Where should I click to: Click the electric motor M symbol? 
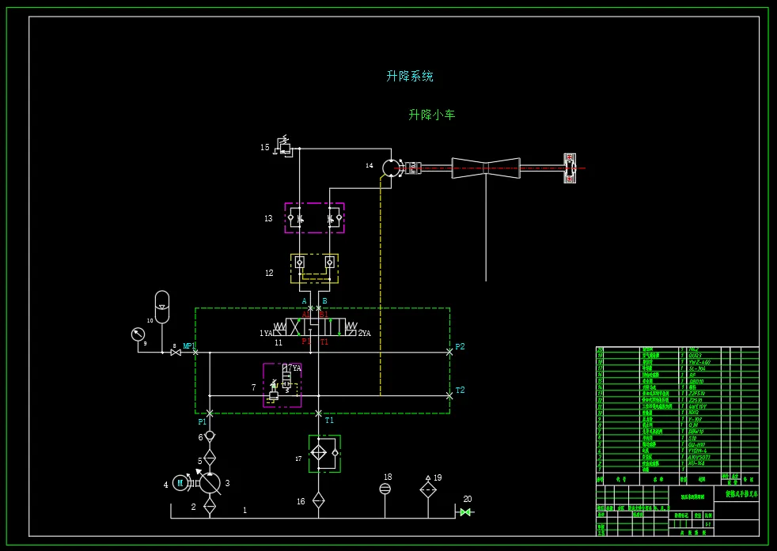pos(180,483)
